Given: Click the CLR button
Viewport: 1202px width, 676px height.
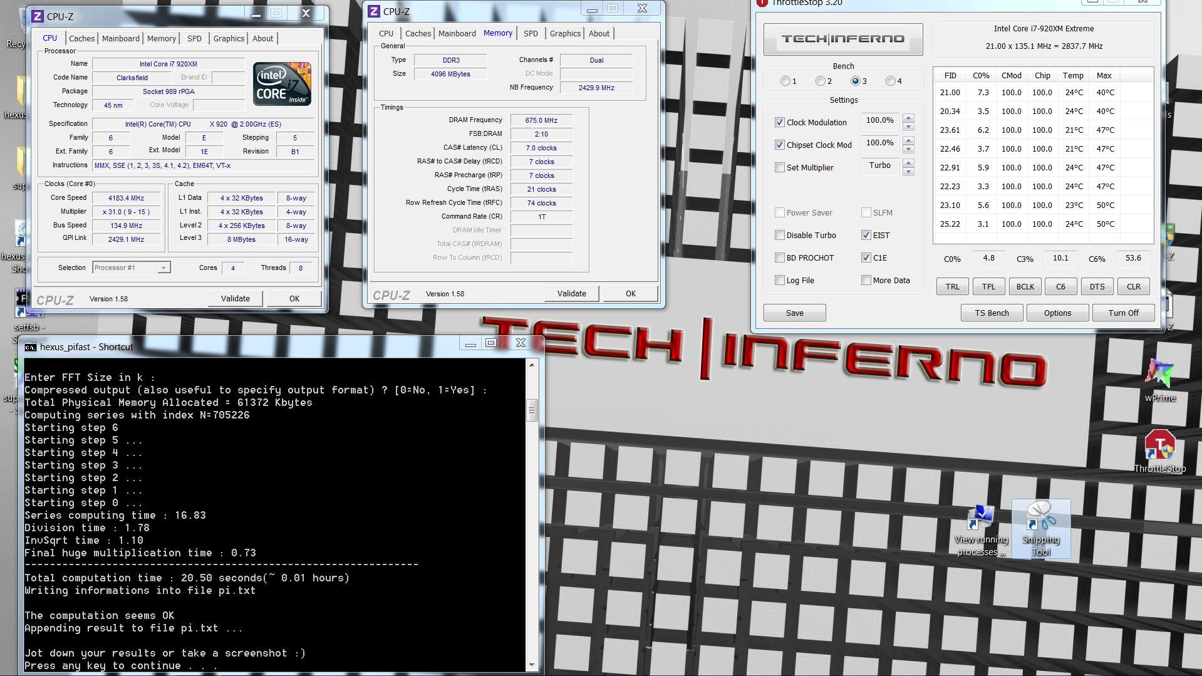Looking at the screenshot, I should click(x=1134, y=286).
